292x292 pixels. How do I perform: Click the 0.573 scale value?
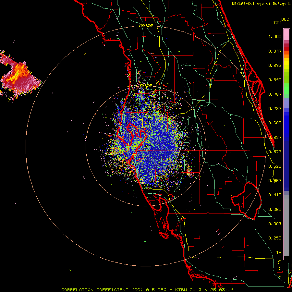275,152
